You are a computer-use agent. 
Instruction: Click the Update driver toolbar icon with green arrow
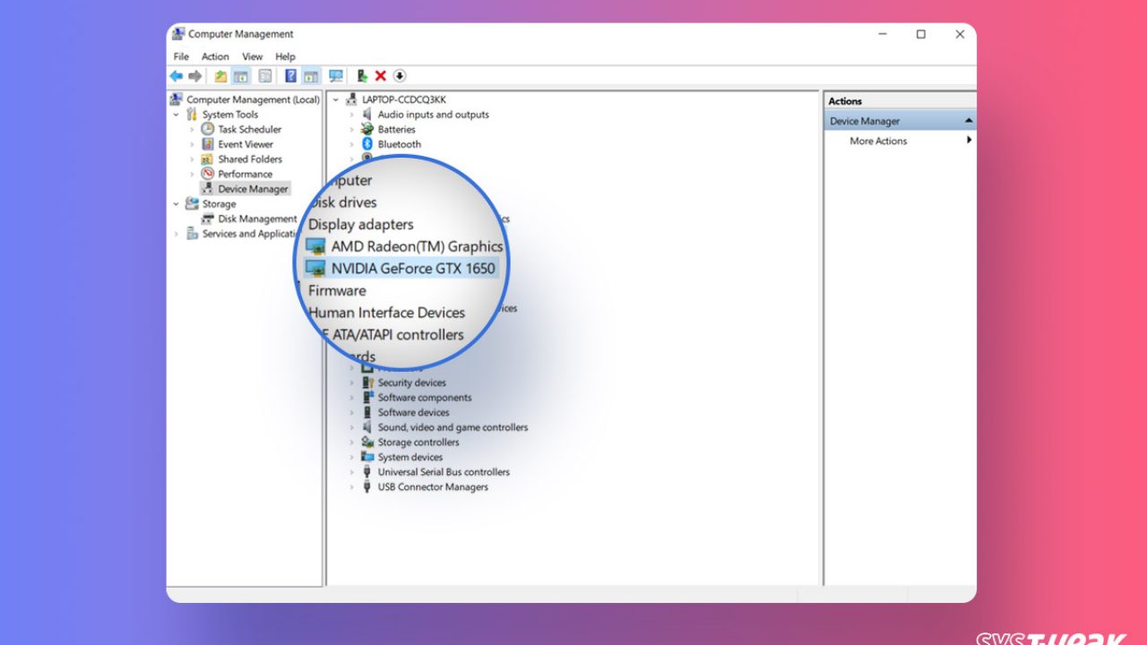(362, 76)
